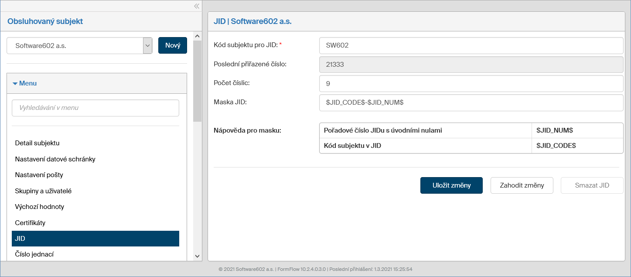Open the Certifikáty page
631x277 pixels.
tap(30, 223)
